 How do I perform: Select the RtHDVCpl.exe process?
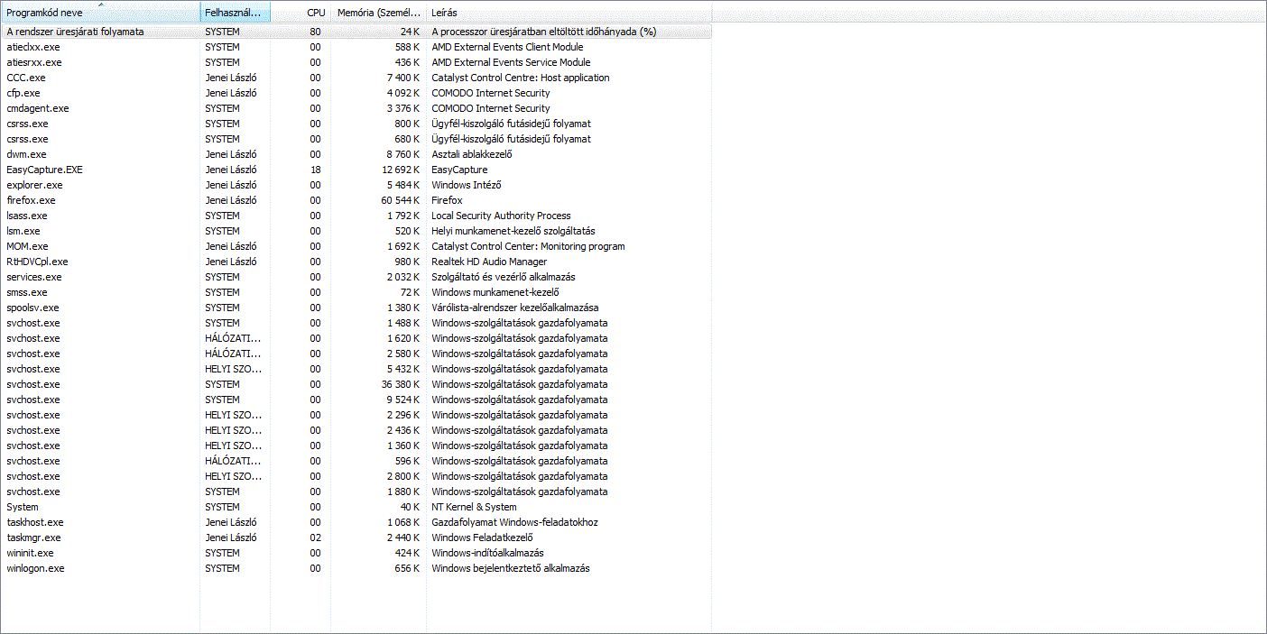pyautogui.click(x=356, y=262)
